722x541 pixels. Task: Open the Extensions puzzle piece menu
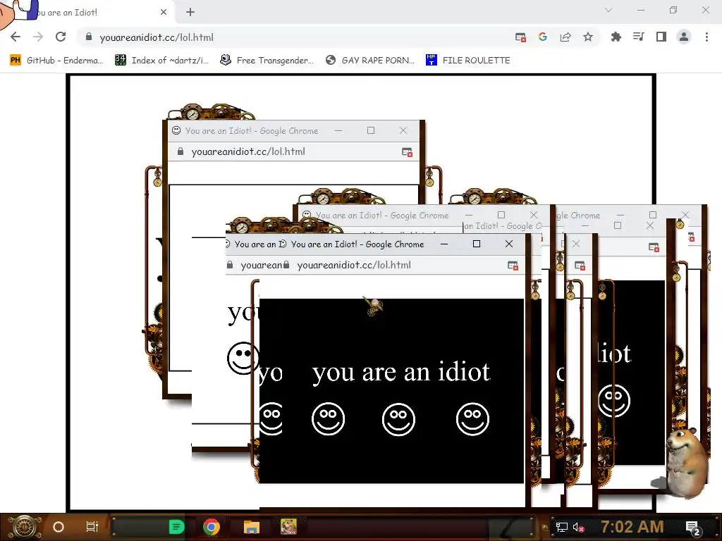(x=616, y=37)
